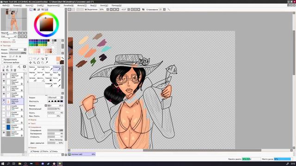Zoom in using navigator plus button

tap(22, 33)
